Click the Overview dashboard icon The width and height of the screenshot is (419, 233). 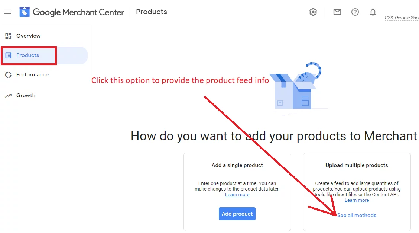coord(8,36)
